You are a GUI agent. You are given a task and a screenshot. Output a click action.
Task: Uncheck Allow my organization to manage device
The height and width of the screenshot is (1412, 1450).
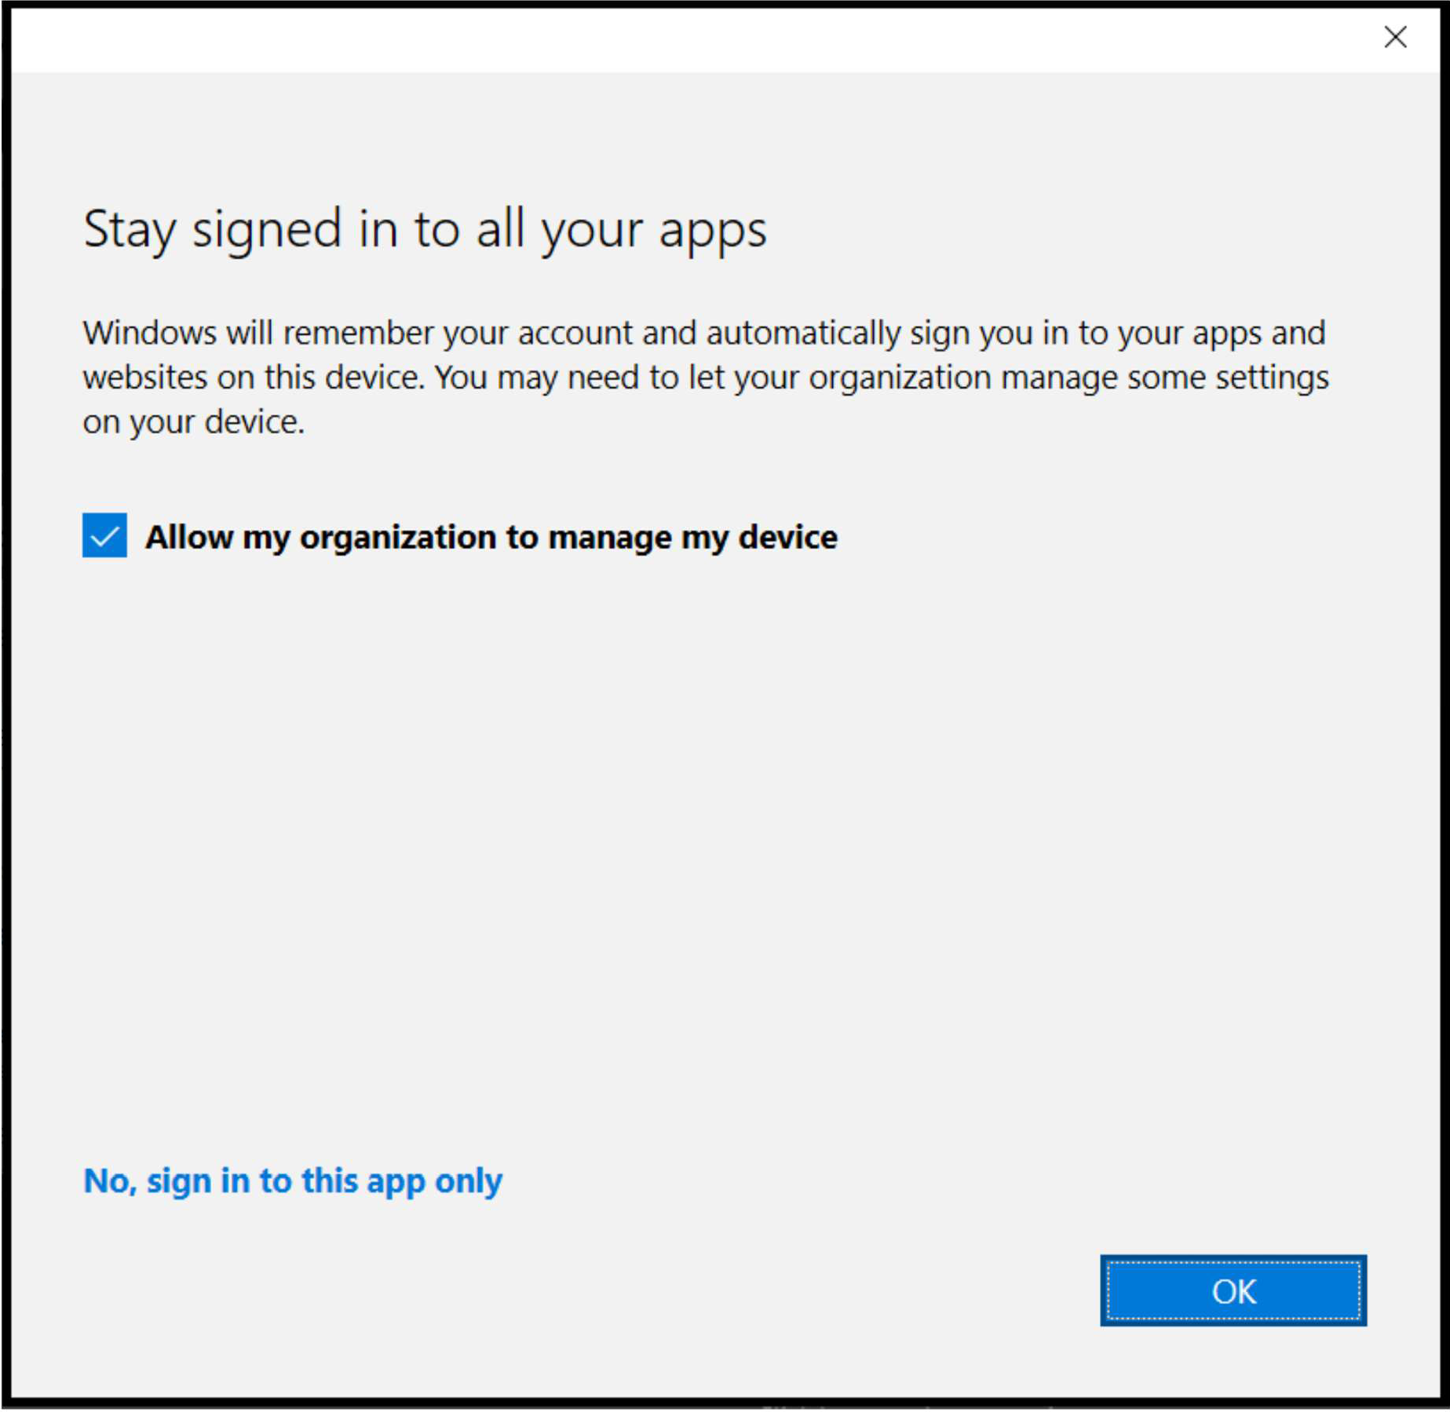[104, 535]
